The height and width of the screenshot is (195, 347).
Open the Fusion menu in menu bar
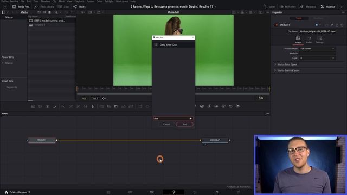(x=91, y=1)
